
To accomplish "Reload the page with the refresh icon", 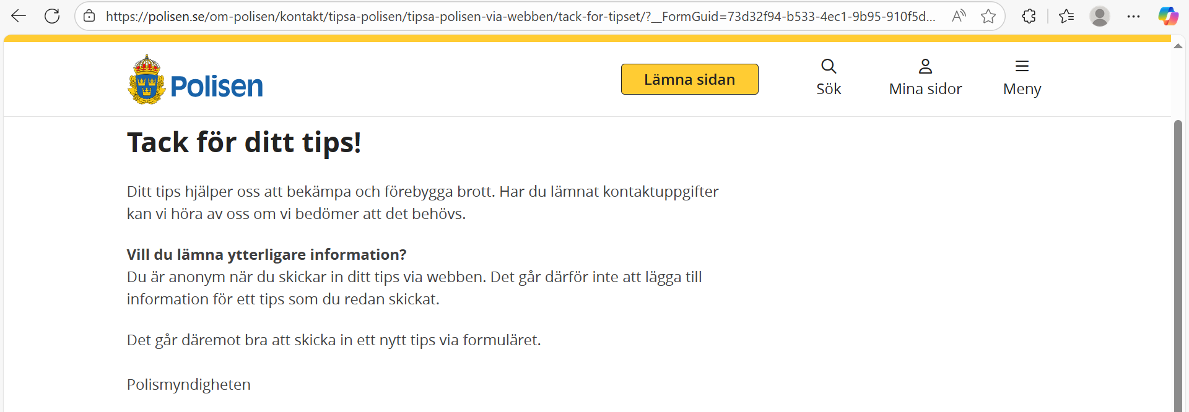I will pos(52,16).
